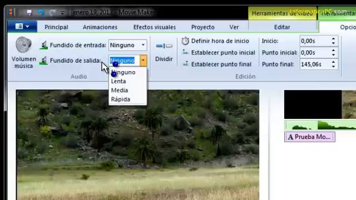Screen dimensions: 356x200
Task: Select Media fade-out speed
Action: (x=127, y=90)
